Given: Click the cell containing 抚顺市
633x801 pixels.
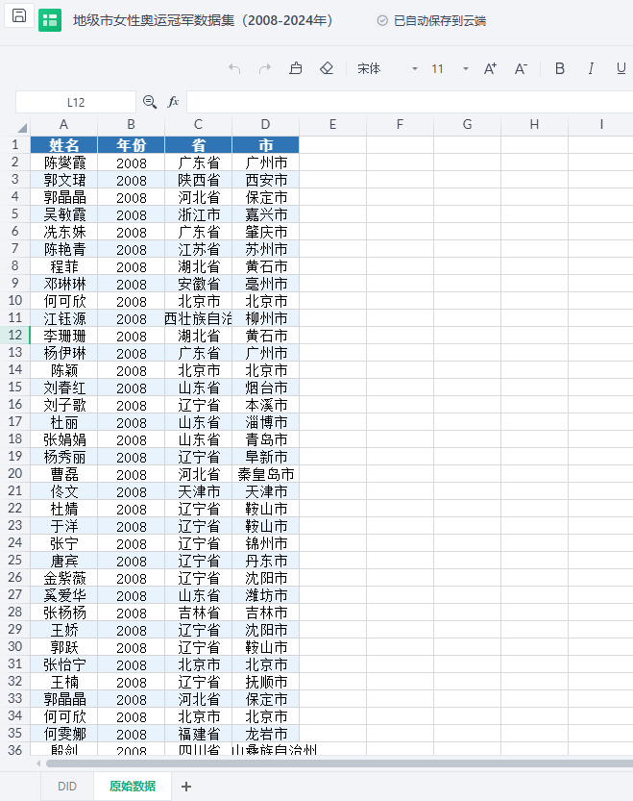Looking at the screenshot, I should point(265,682).
